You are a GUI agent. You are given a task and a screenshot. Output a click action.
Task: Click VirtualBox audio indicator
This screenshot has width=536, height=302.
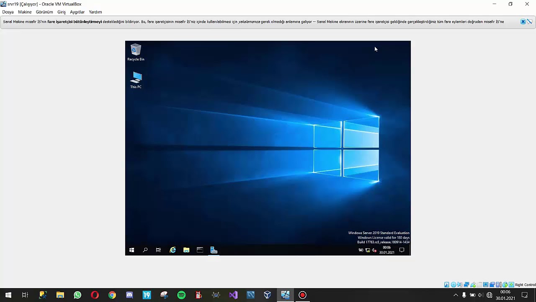coord(460,285)
